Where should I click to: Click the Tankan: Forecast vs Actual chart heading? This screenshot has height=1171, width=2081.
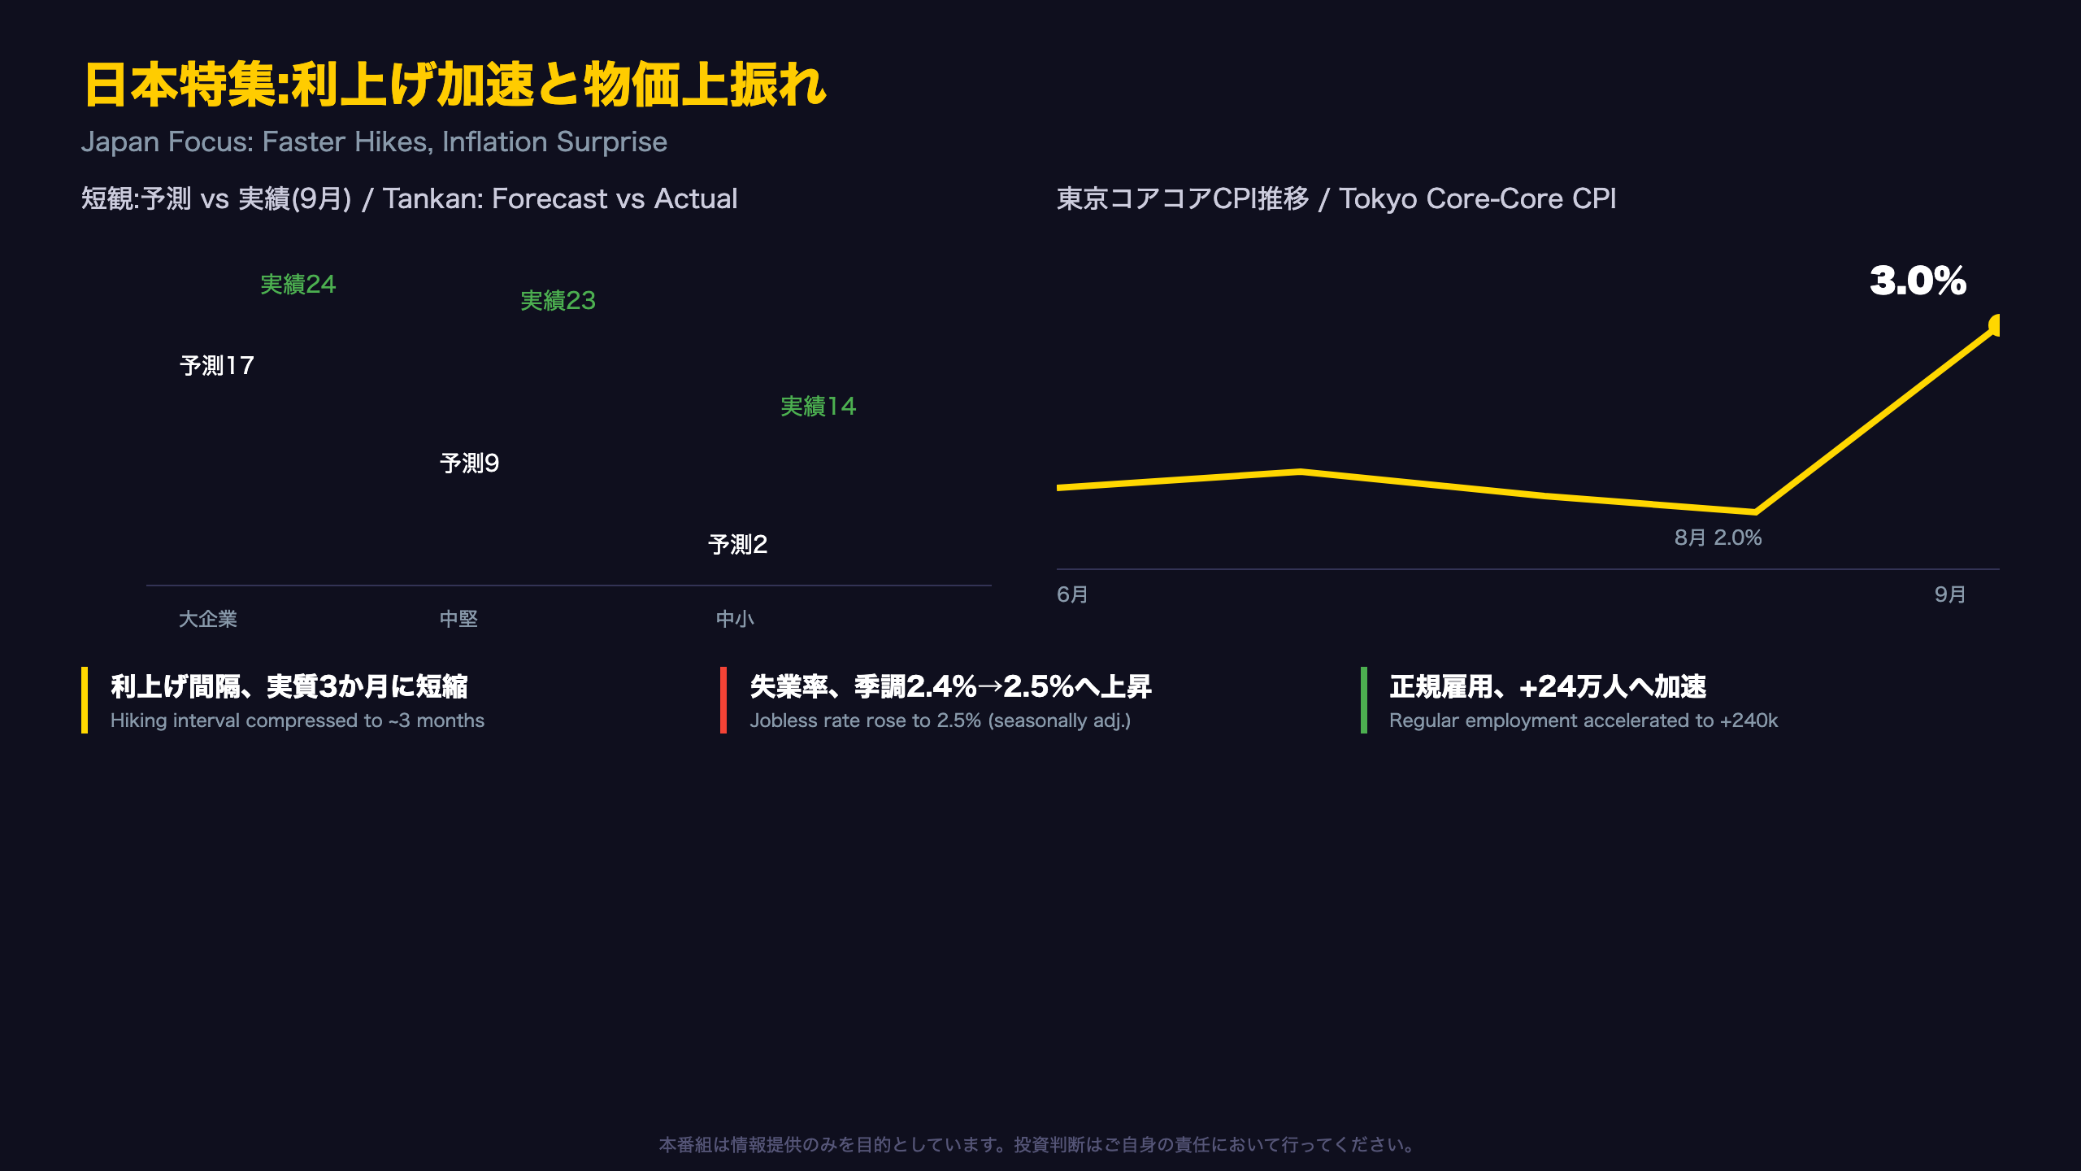pyautogui.click(x=410, y=198)
